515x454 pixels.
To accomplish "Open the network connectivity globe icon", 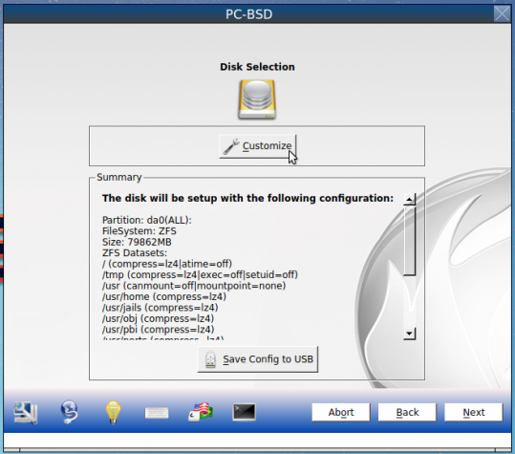I will (x=70, y=412).
